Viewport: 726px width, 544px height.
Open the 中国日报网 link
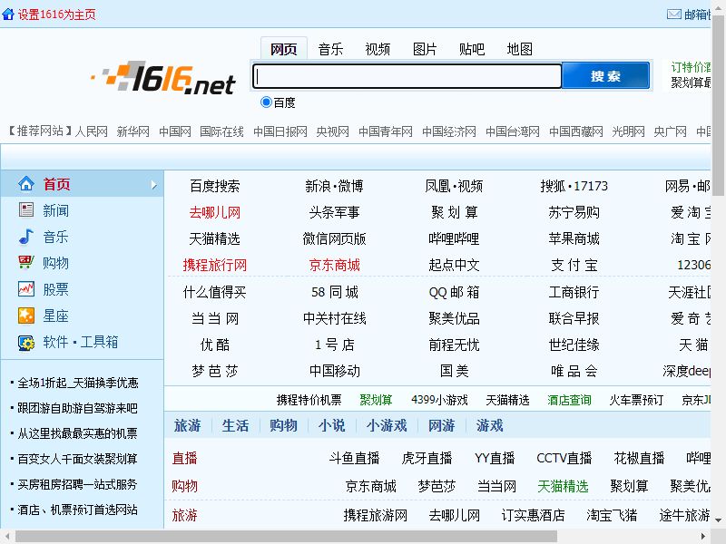pyautogui.click(x=280, y=131)
